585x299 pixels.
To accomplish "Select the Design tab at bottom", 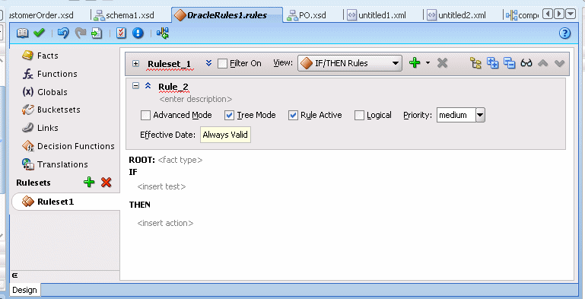I will tap(24, 290).
